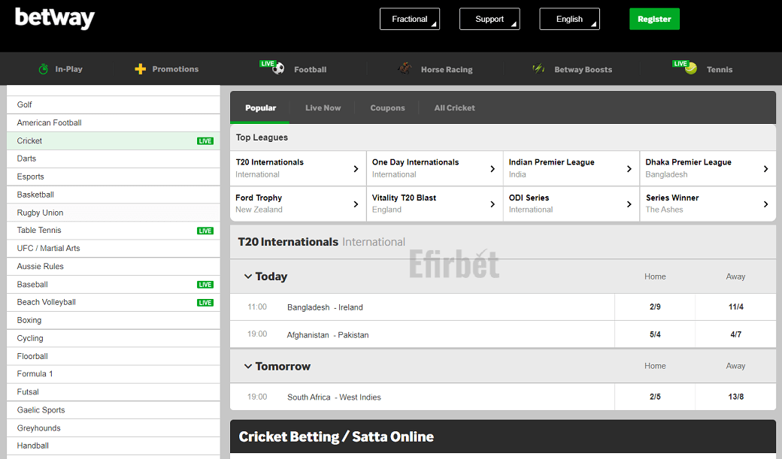Collapse the Today matches section

(x=248, y=276)
